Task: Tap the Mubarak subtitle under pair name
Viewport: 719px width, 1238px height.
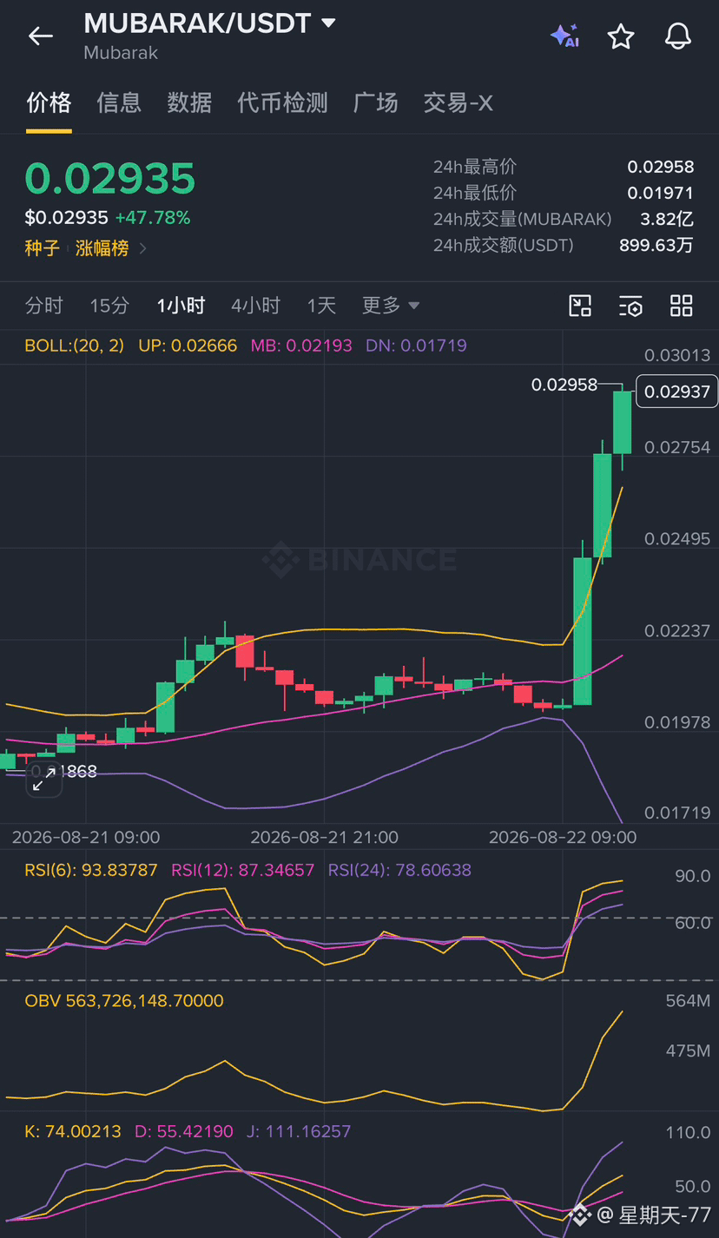Action: (x=121, y=53)
